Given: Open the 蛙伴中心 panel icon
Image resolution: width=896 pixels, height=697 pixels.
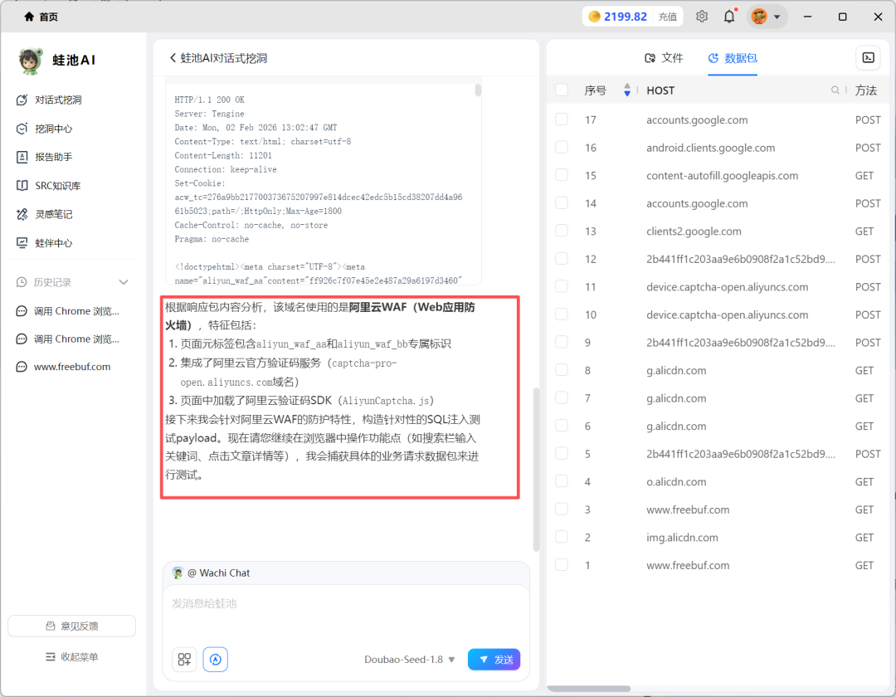Looking at the screenshot, I should (22, 242).
